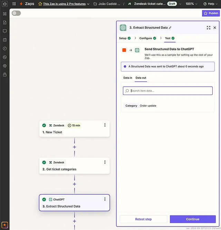Image resolution: width=221 pixels, height=230 pixels.
Task: Click the search magnifier icon in Data out
Action: tap(127, 91)
